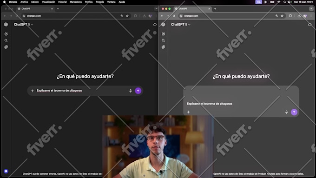Open the Chrome menu

[x=13, y=2]
